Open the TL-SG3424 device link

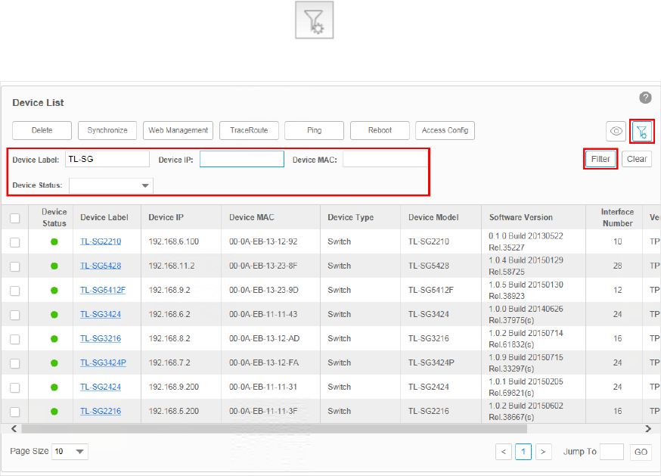[101, 314]
